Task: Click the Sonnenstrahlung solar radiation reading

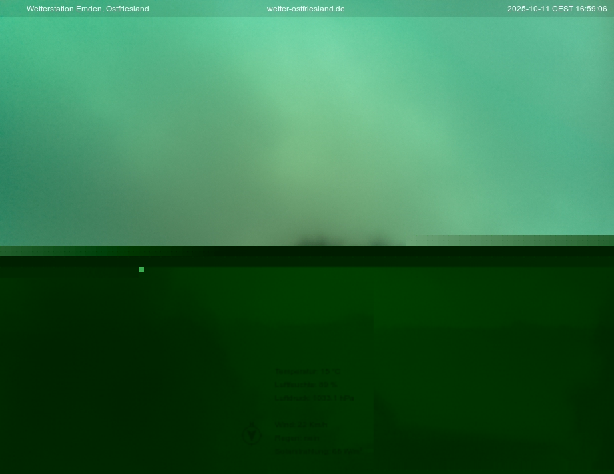Action: (318, 451)
